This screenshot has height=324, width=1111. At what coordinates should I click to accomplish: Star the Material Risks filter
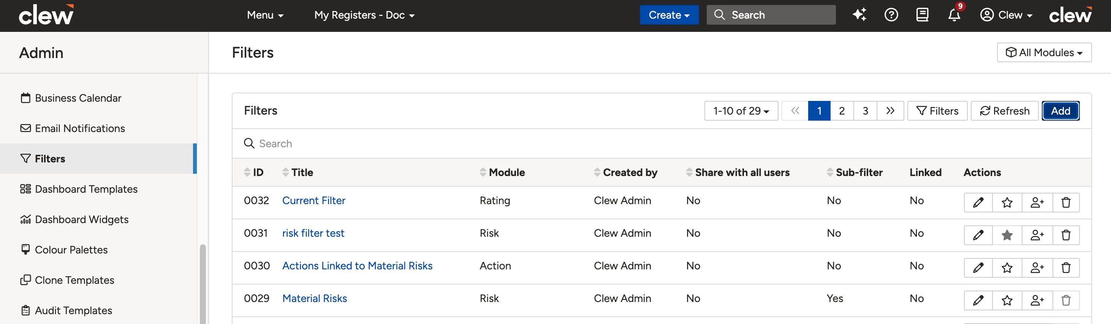1007,300
